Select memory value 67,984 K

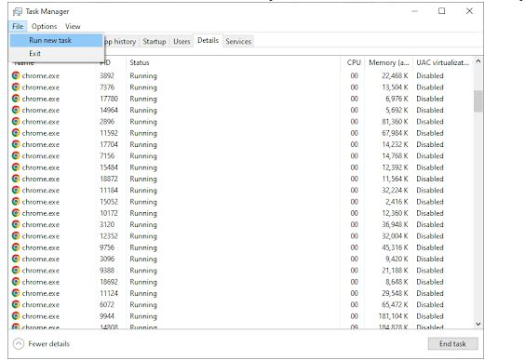click(395, 133)
